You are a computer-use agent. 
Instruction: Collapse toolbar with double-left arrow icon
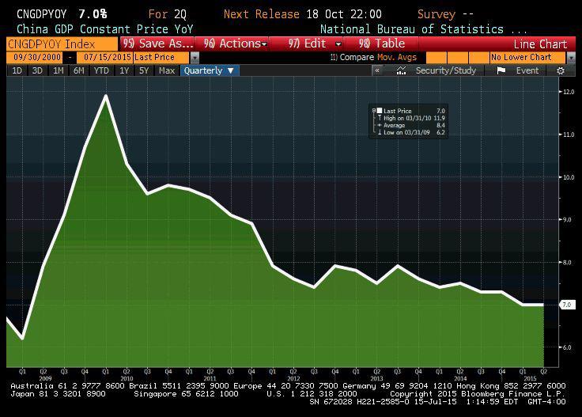pos(378,70)
